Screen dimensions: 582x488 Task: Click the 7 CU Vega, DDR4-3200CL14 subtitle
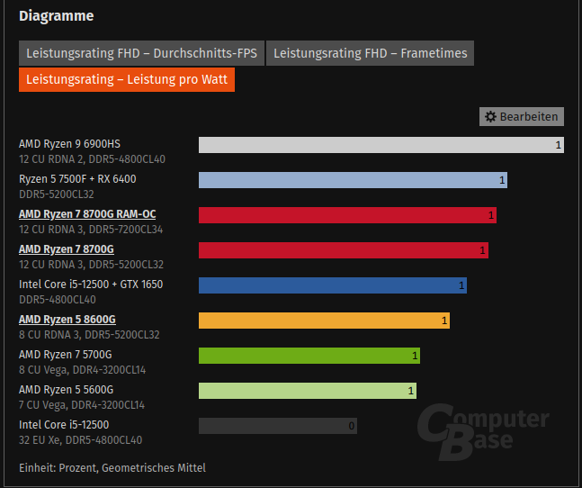pos(82,405)
